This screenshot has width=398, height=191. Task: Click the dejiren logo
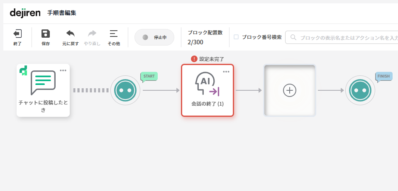25,13
